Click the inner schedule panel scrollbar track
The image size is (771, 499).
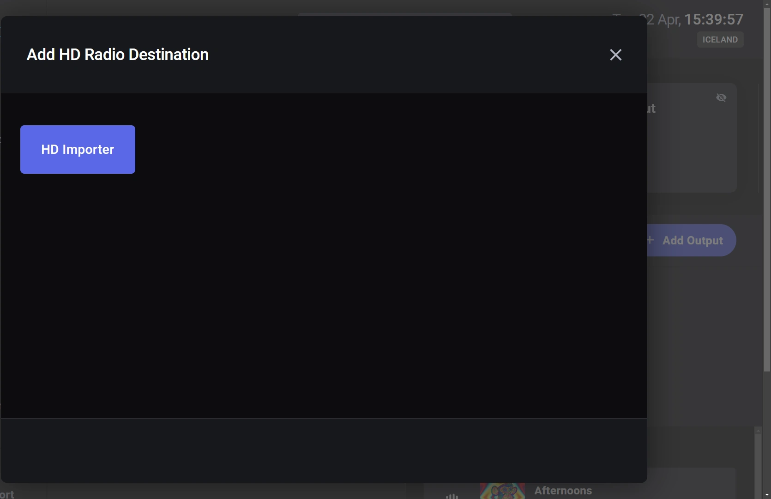[x=758, y=467]
